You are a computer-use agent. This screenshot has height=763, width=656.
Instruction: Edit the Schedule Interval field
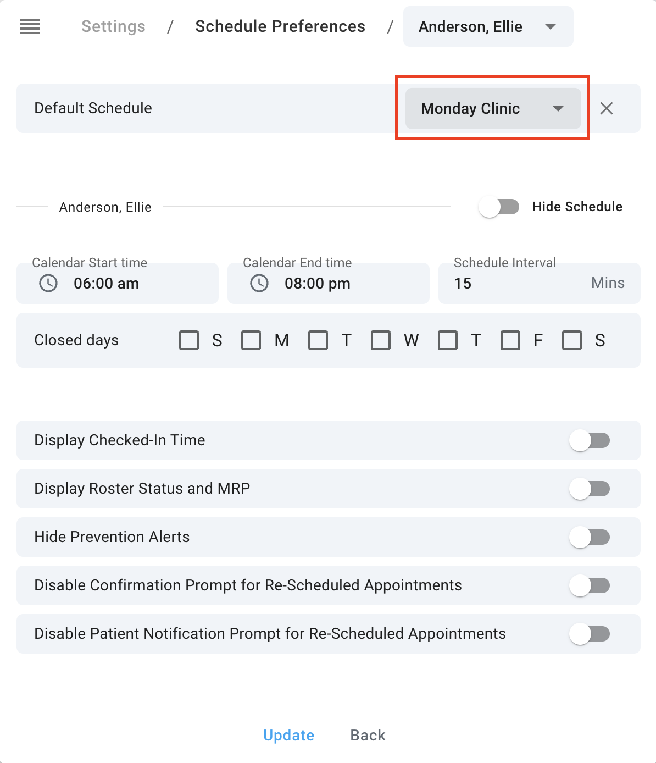pyautogui.click(x=540, y=283)
